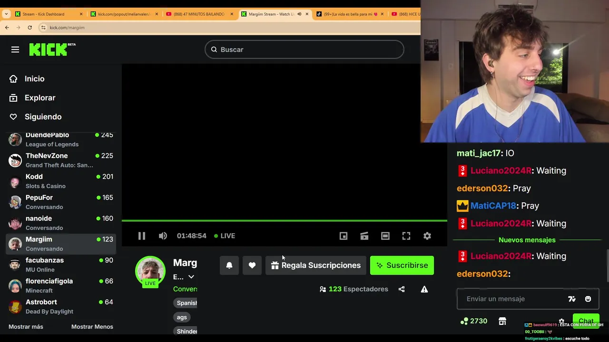
Task: Click the ags tag
Action: point(182,317)
